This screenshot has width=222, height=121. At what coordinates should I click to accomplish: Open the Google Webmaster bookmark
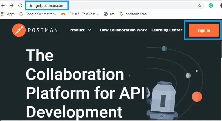pos(38,14)
